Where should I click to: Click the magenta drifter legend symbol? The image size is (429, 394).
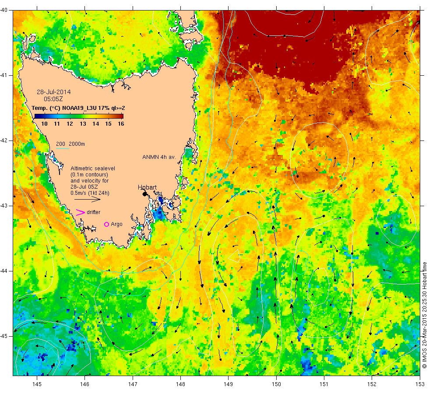click(x=81, y=212)
